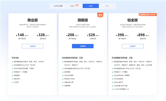The height and width of the screenshot is (101, 166).
Task: Click the ¥208 client member price
Action: 72,35
